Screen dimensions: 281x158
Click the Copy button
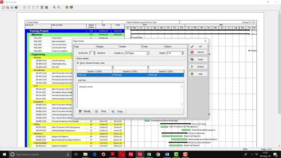pyautogui.click(x=118, y=111)
